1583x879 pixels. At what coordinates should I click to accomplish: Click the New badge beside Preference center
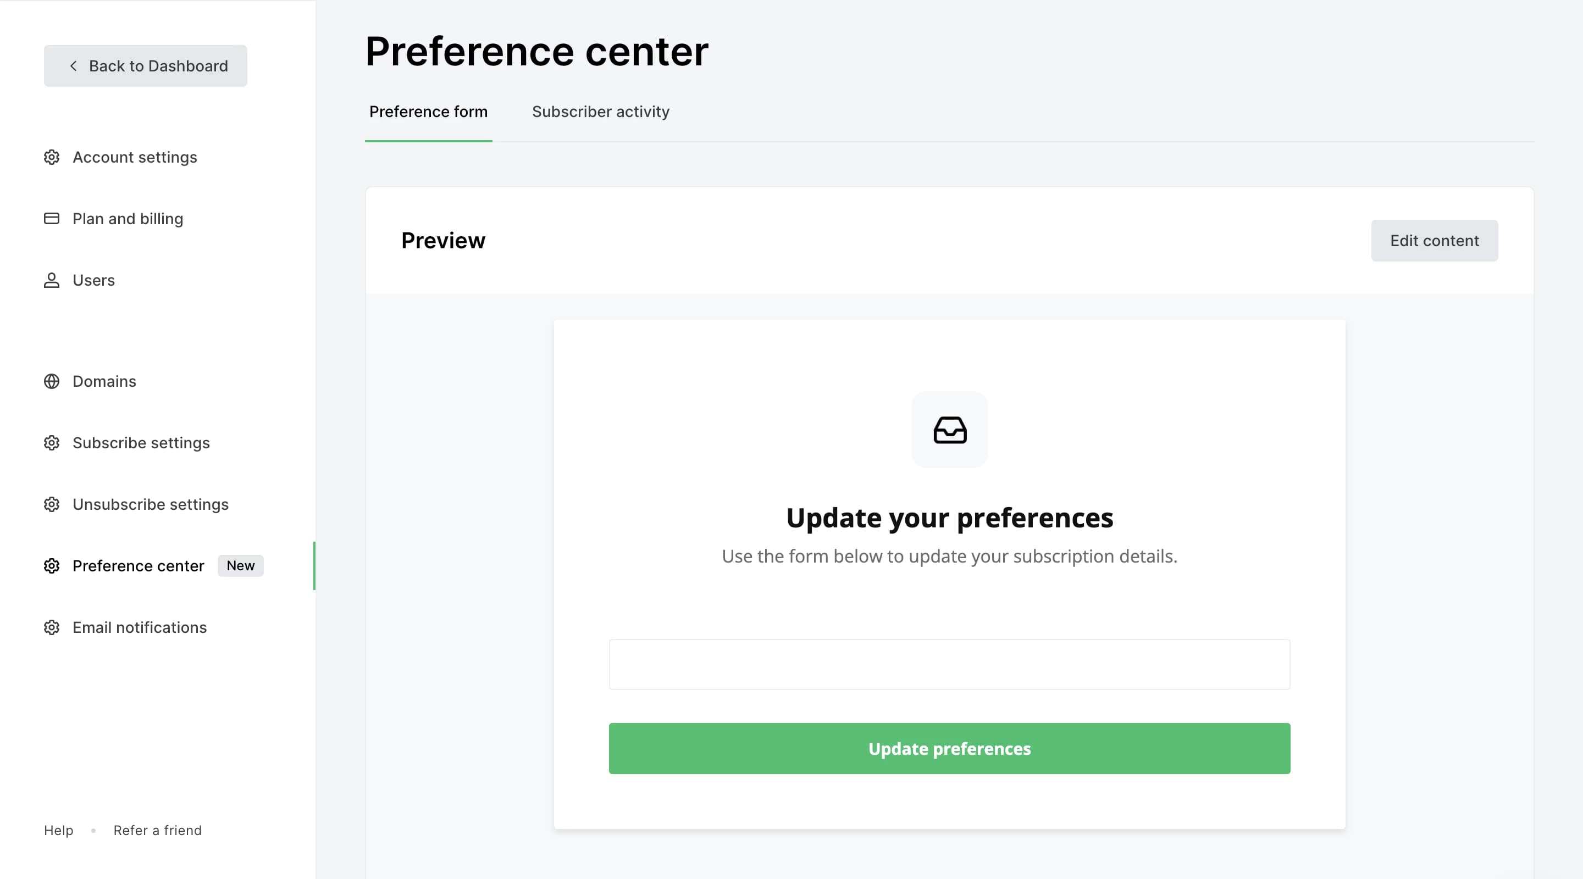240,566
